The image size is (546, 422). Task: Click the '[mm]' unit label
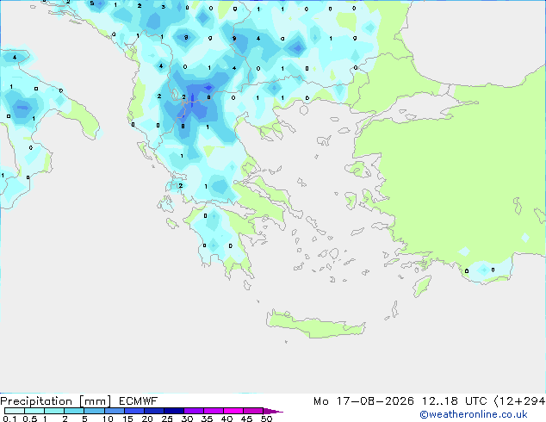pyautogui.click(x=95, y=401)
